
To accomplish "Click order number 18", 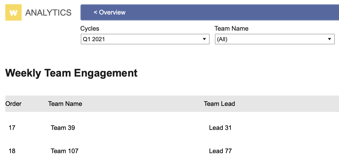I will [12, 151].
